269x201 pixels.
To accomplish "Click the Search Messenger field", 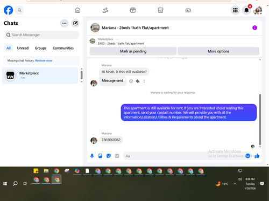I will click(41, 35).
